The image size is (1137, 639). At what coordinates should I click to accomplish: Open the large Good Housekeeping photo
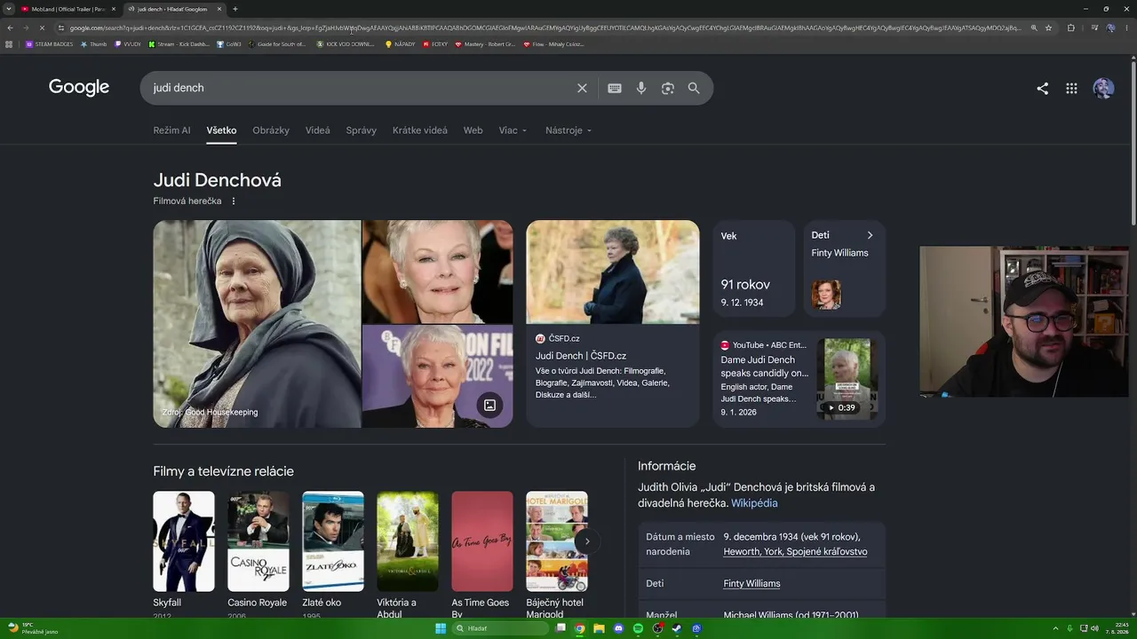(257, 324)
